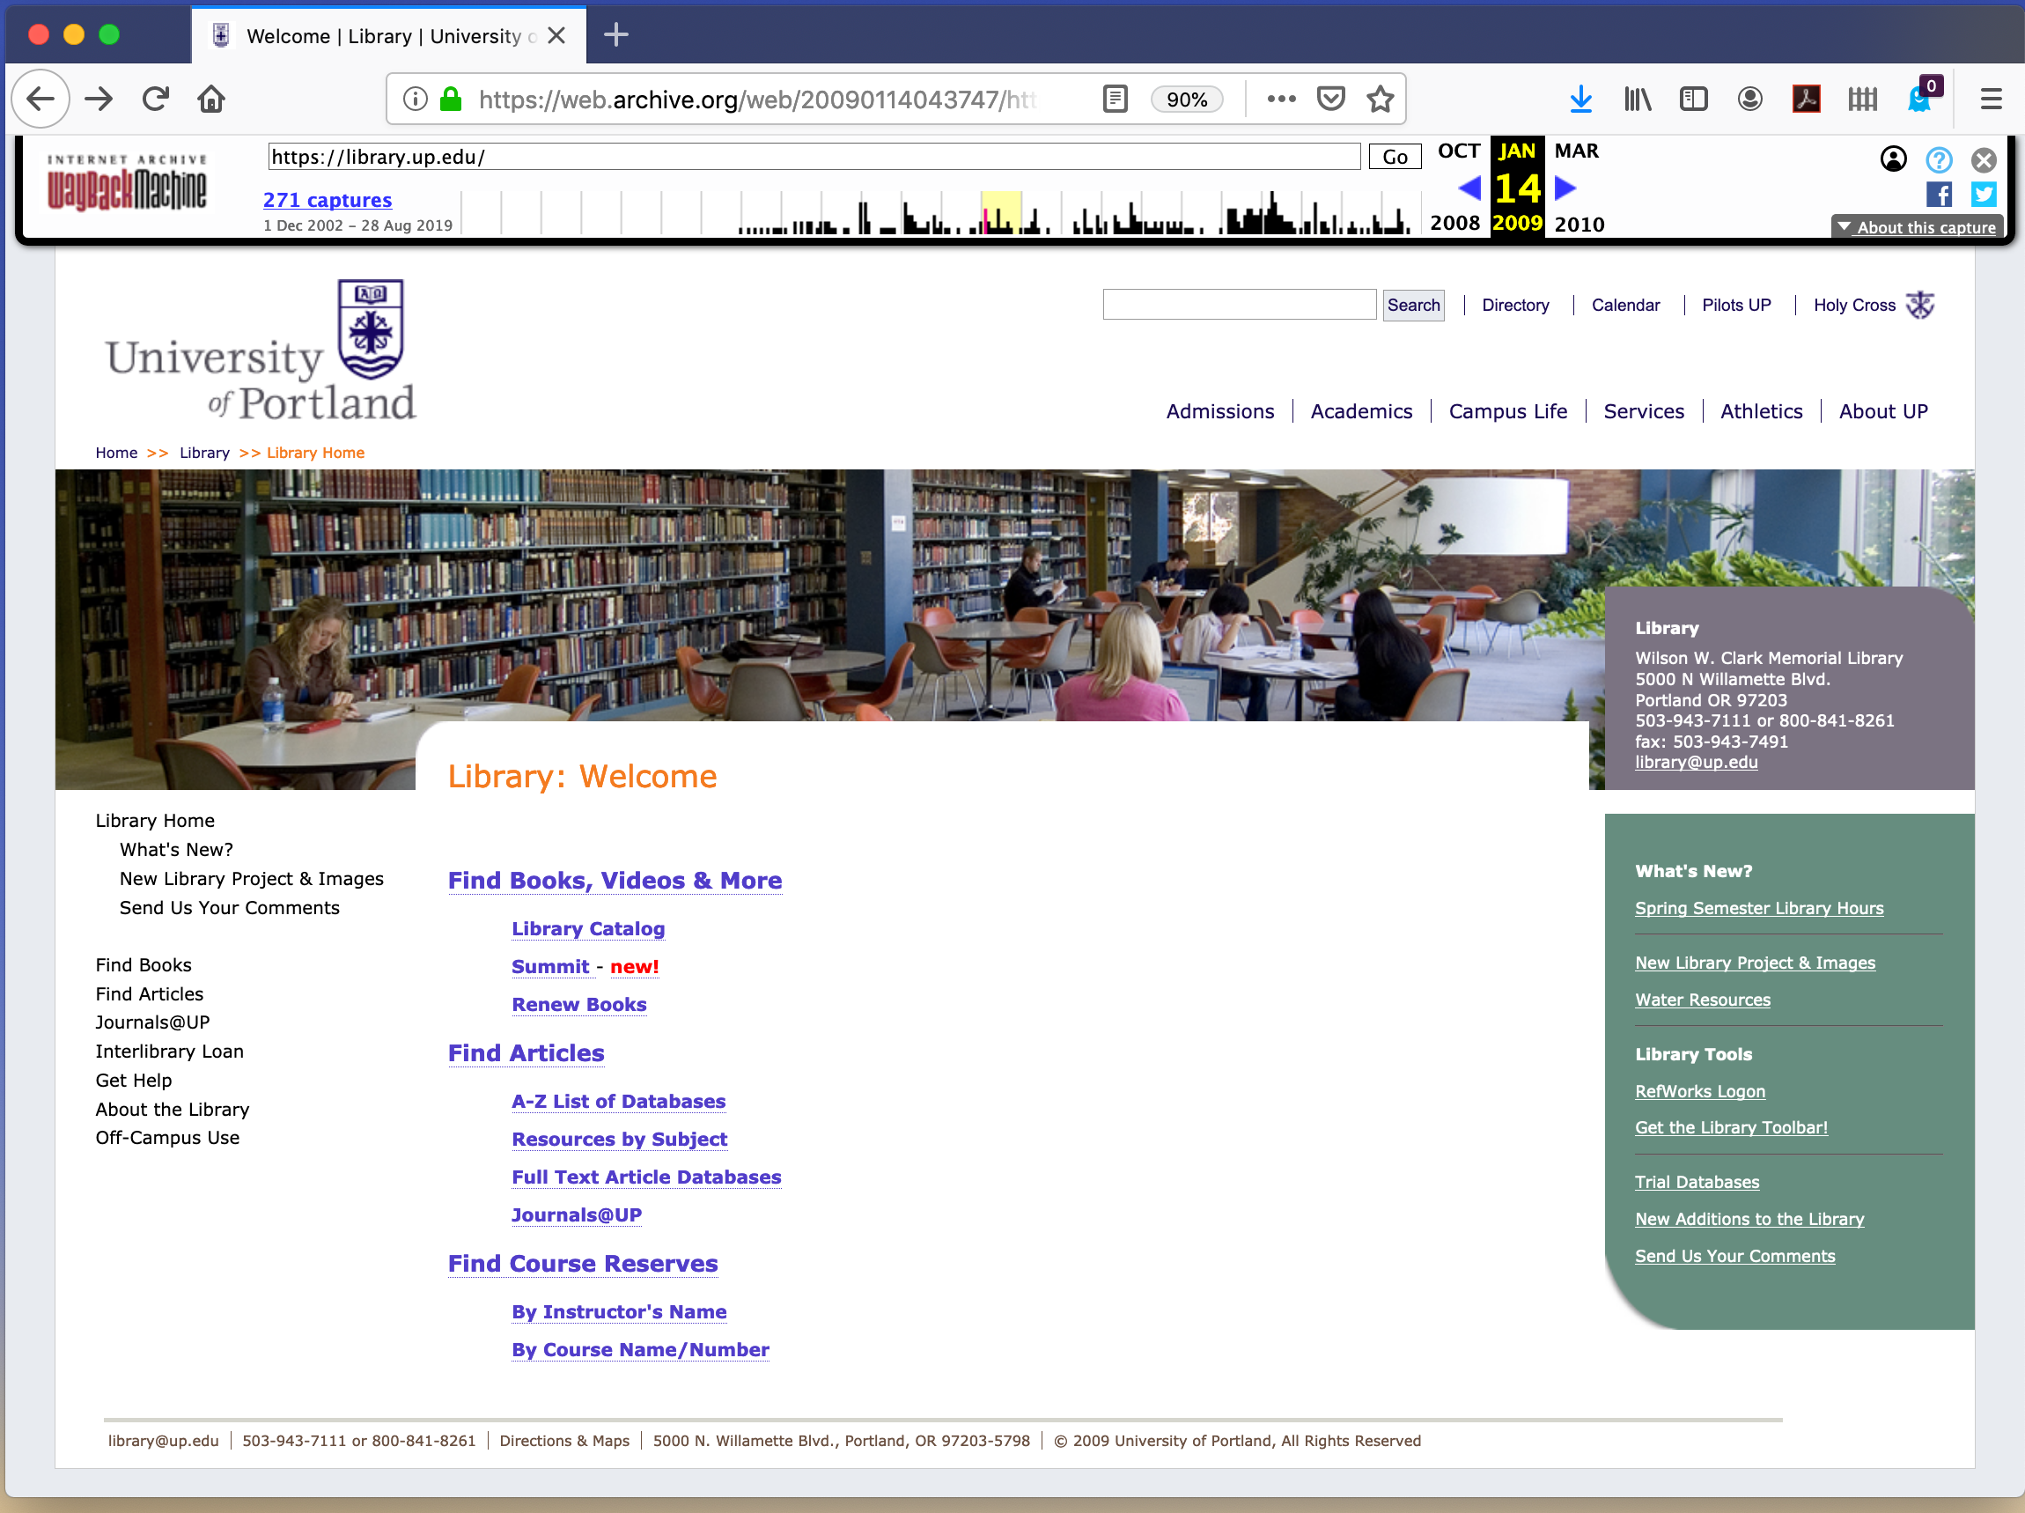Viewport: 2025px width, 1513px height.
Task: Open RefWorks Logon link
Action: [1700, 1091]
